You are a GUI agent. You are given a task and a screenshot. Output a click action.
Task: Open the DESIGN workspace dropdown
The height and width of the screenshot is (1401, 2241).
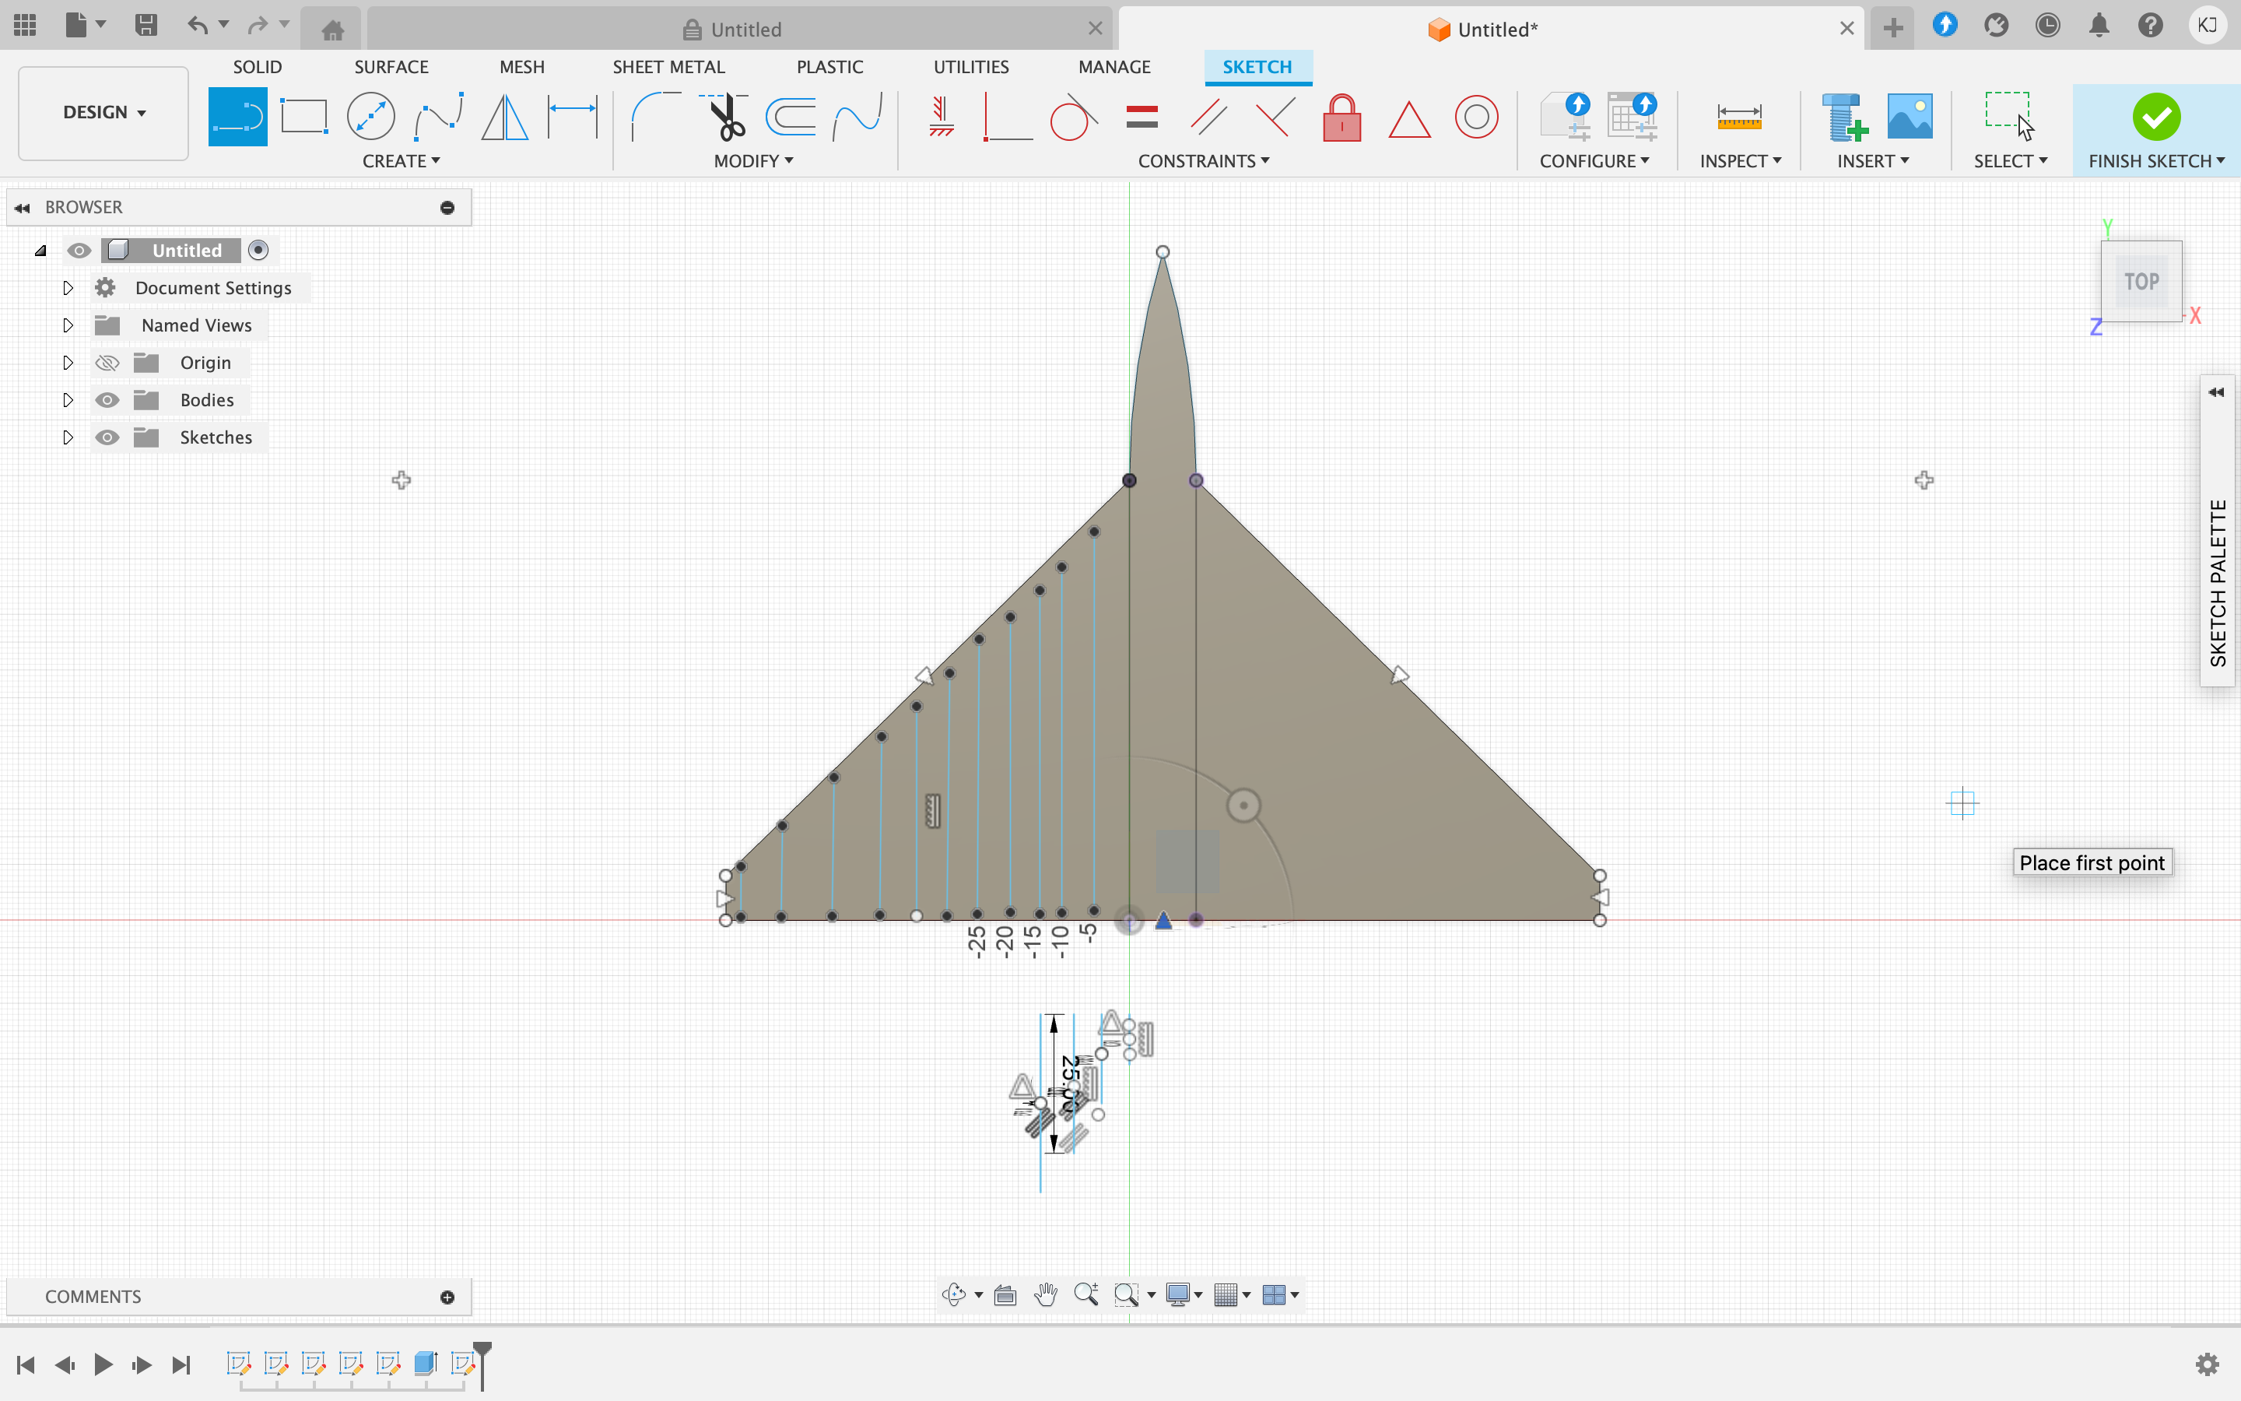[x=103, y=112]
